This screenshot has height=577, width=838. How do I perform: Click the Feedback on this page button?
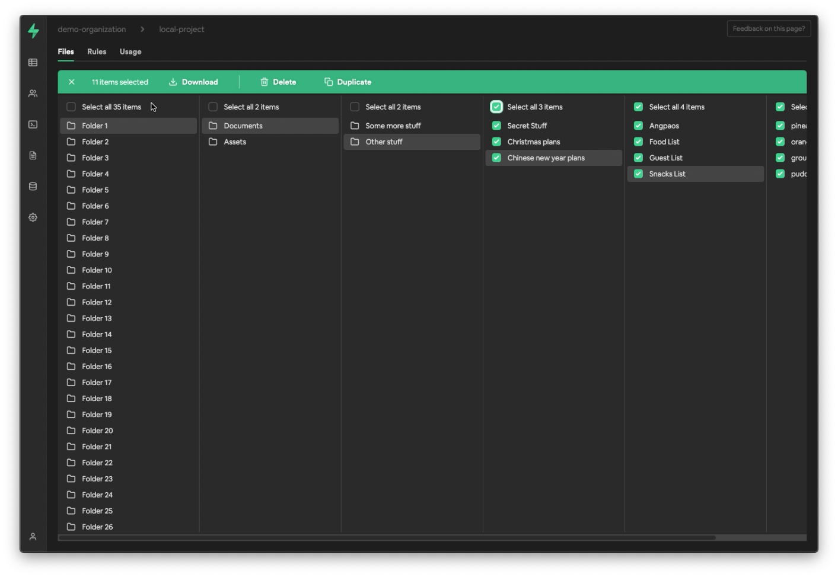[x=769, y=28]
